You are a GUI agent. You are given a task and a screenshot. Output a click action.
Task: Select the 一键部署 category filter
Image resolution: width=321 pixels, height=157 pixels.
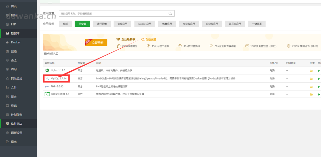(257, 24)
